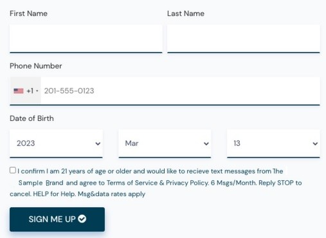Click the small arrow beside +1 country code
The image size is (326, 238).
point(37,91)
